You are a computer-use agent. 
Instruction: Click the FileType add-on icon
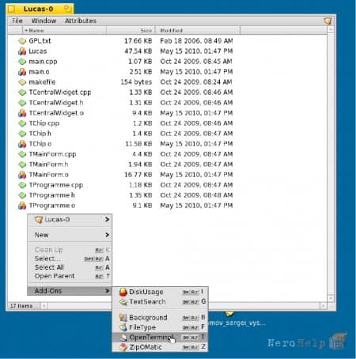(x=123, y=327)
